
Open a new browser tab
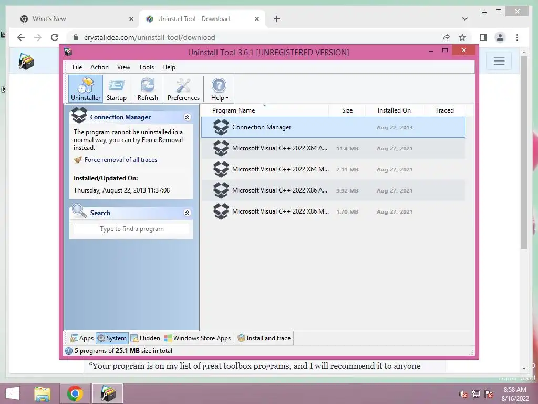(277, 19)
